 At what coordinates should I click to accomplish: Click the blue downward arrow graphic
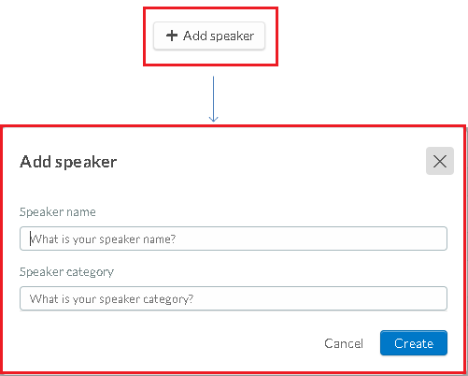(213, 99)
